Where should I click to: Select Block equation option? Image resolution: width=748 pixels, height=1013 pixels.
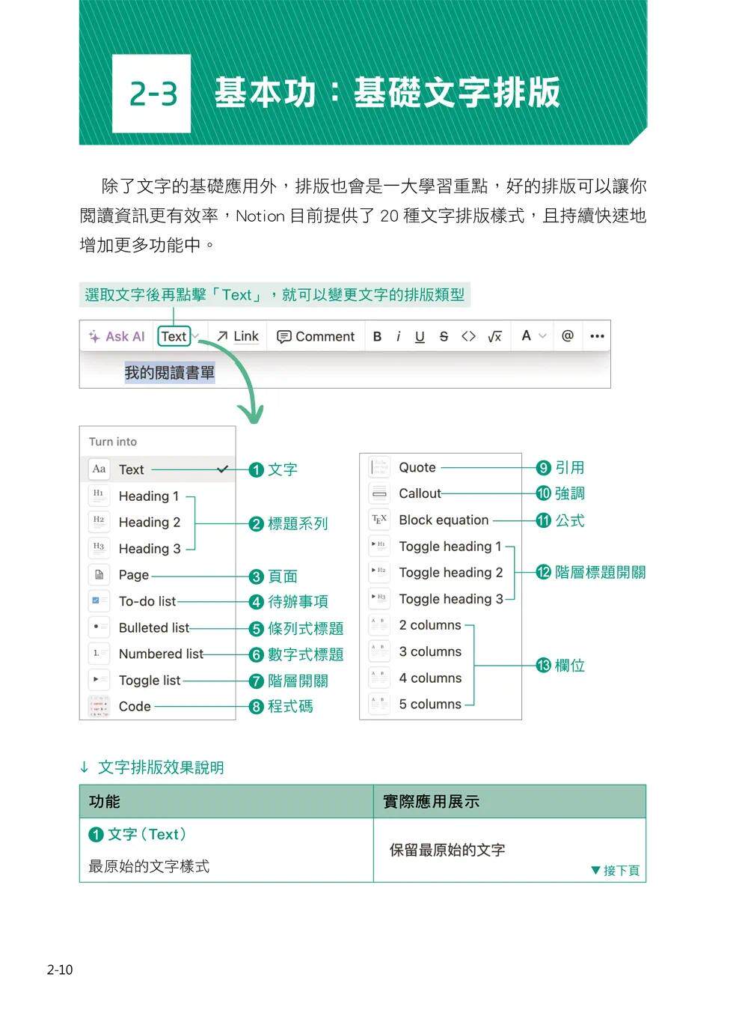[x=441, y=520]
